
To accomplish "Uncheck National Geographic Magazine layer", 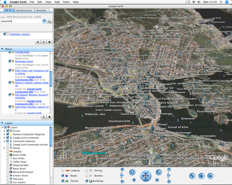I will (8, 134).
